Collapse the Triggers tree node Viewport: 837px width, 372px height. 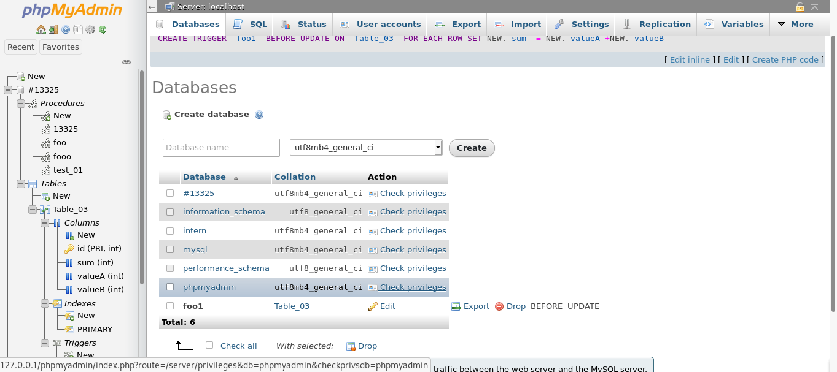click(45, 343)
